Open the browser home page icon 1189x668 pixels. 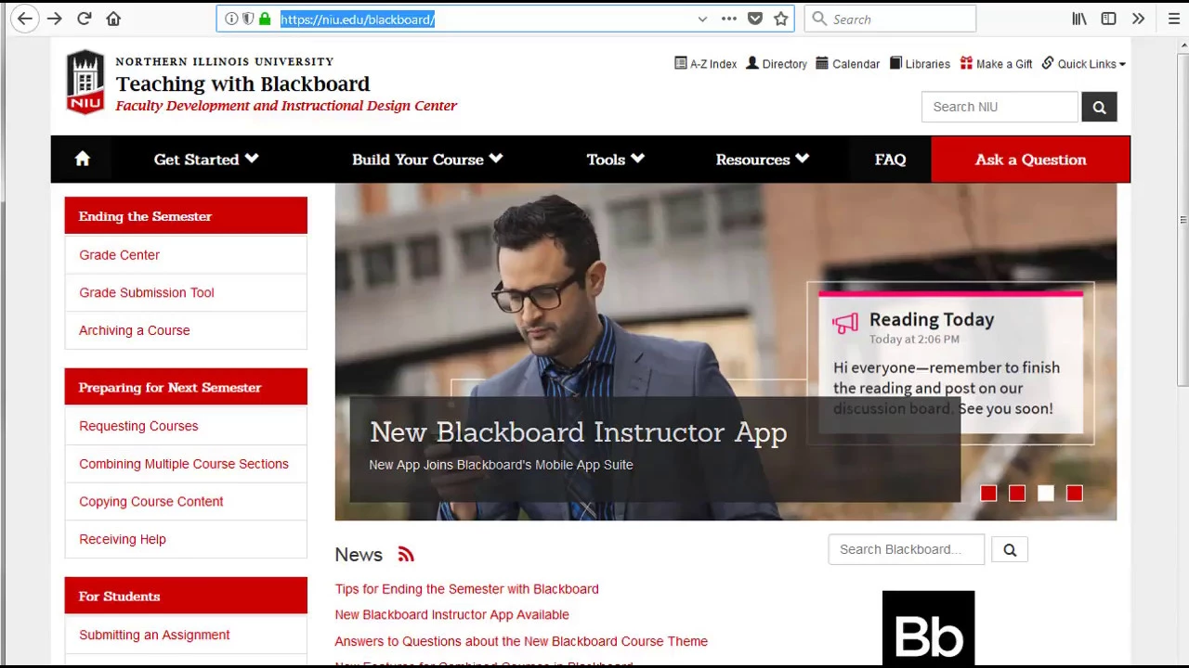click(x=113, y=19)
